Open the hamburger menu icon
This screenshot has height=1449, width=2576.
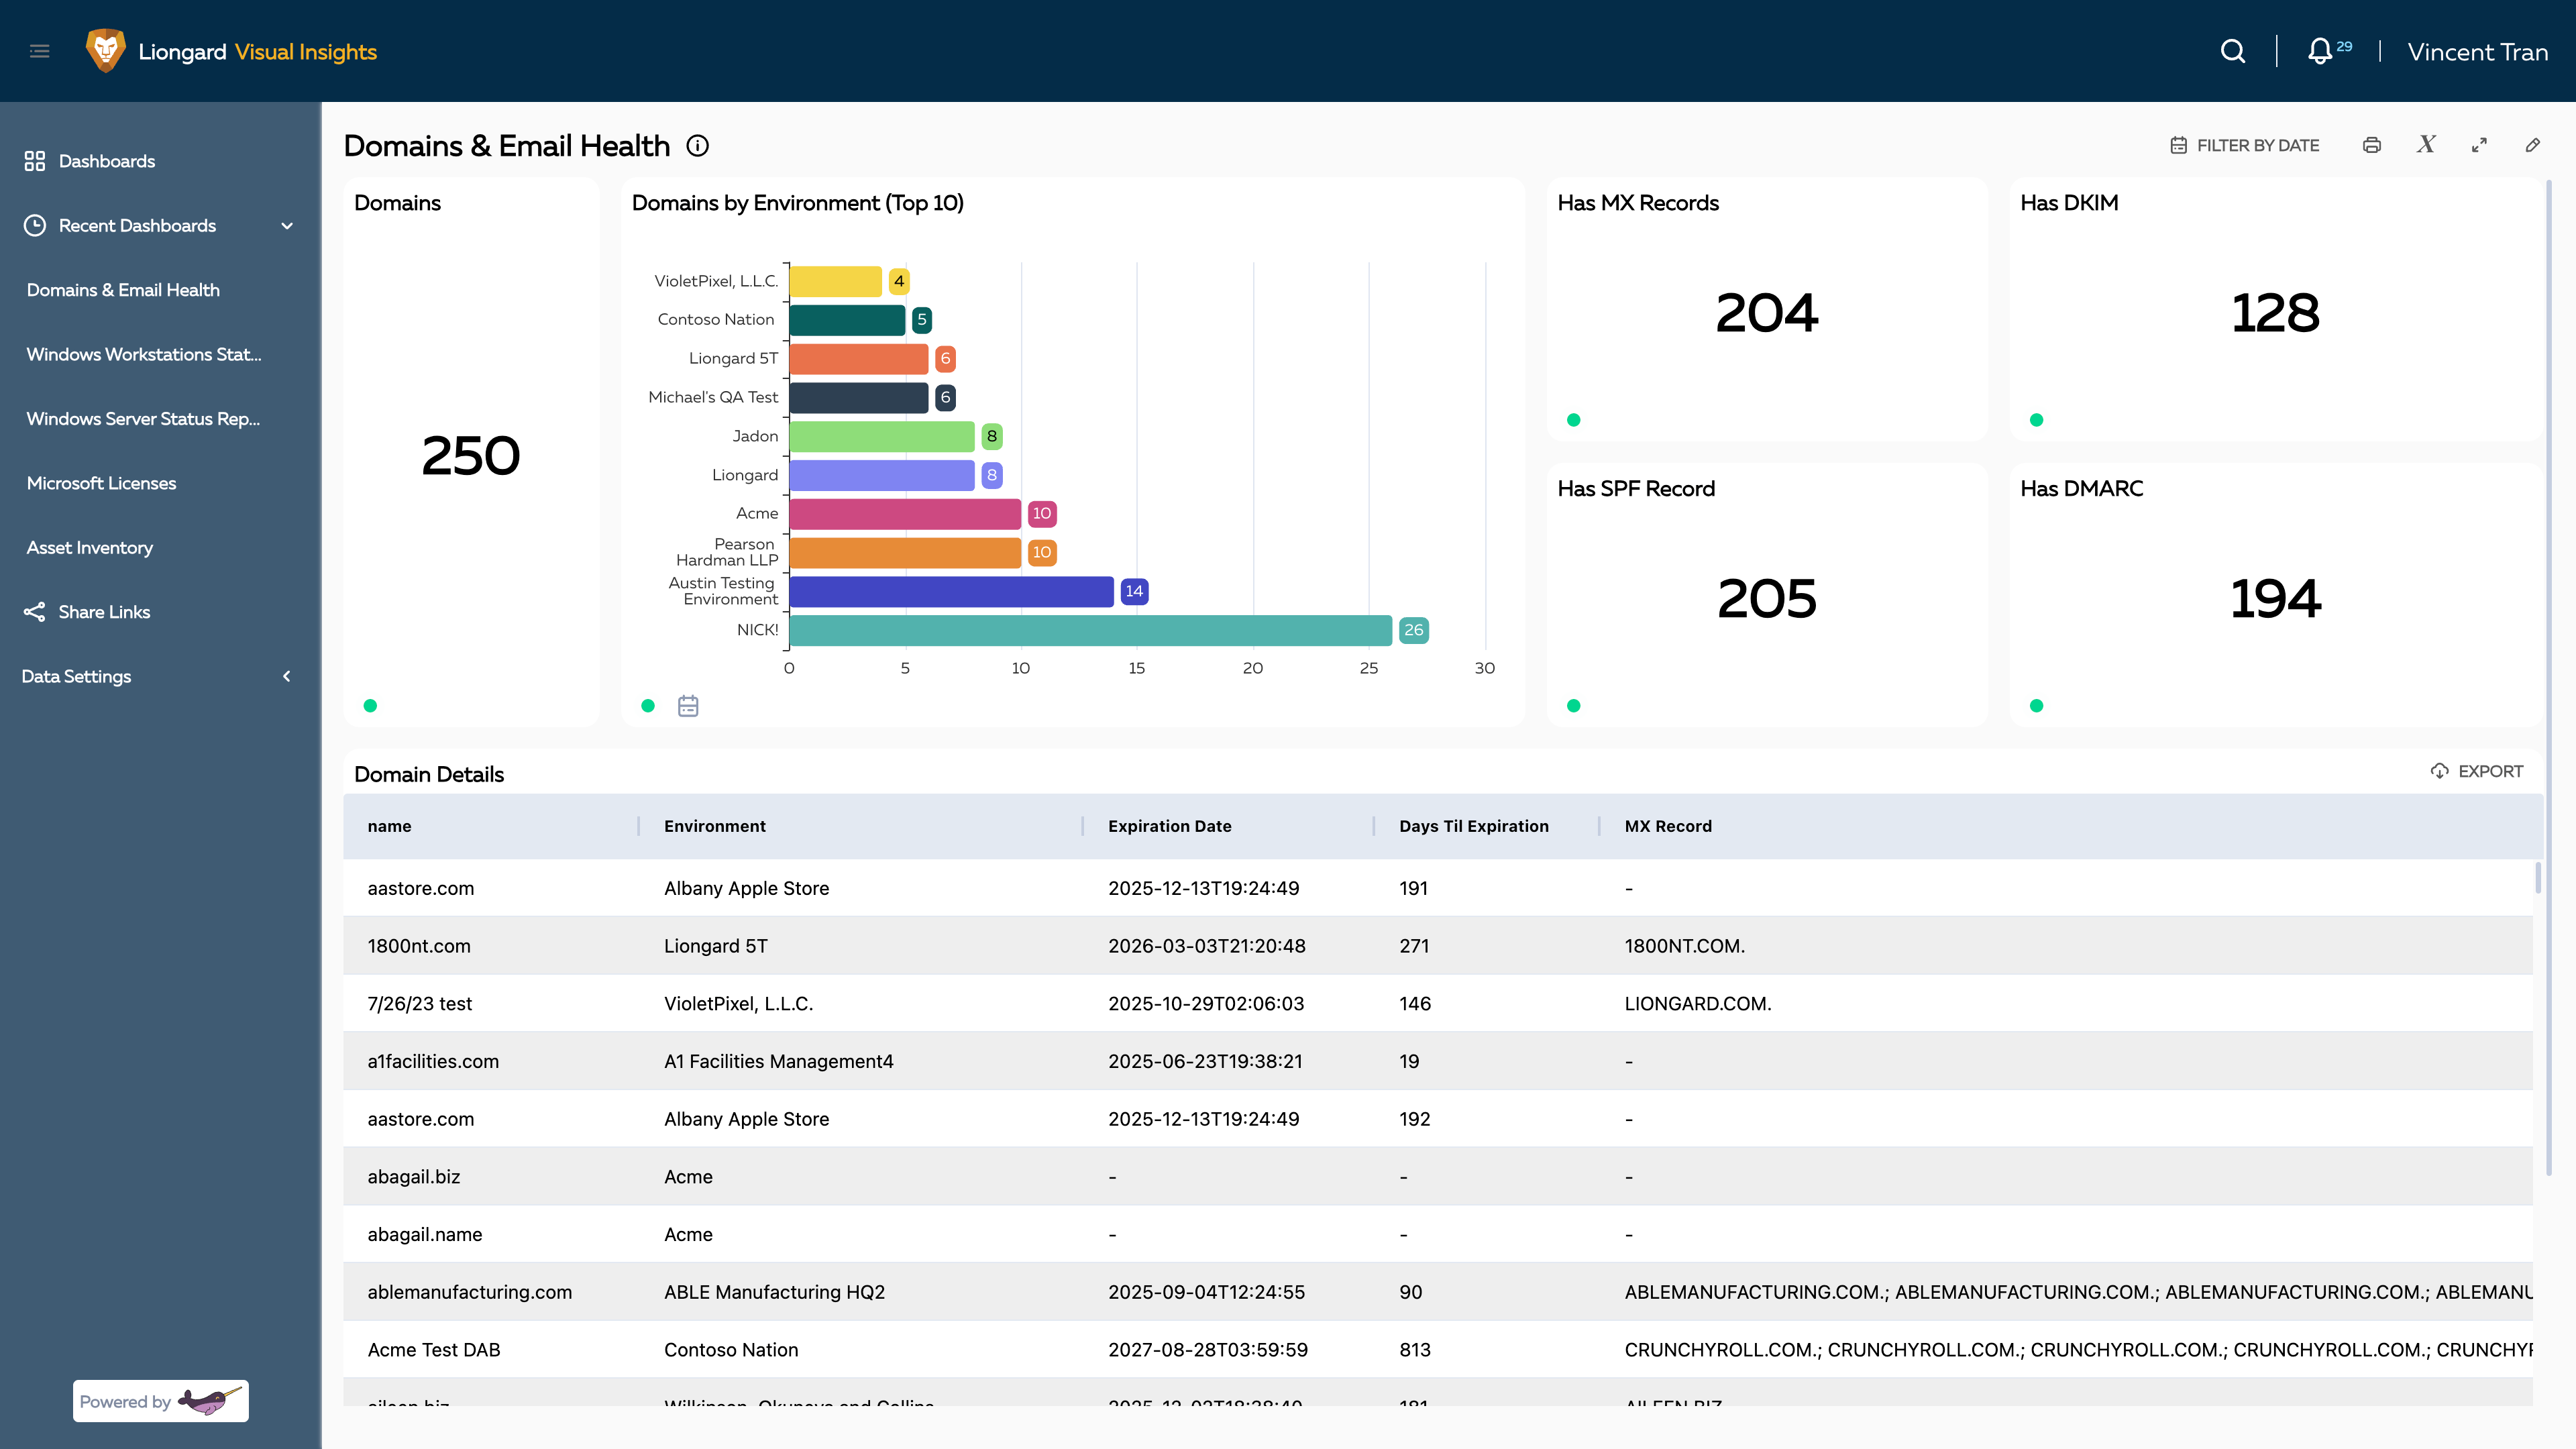(40, 51)
